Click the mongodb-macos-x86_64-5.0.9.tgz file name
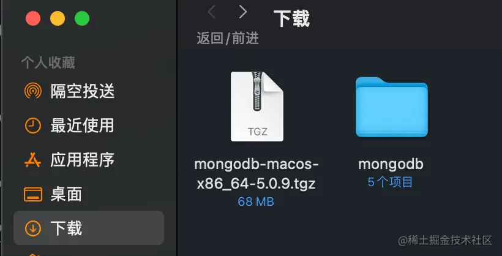The image size is (502, 256). (x=257, y=174)
